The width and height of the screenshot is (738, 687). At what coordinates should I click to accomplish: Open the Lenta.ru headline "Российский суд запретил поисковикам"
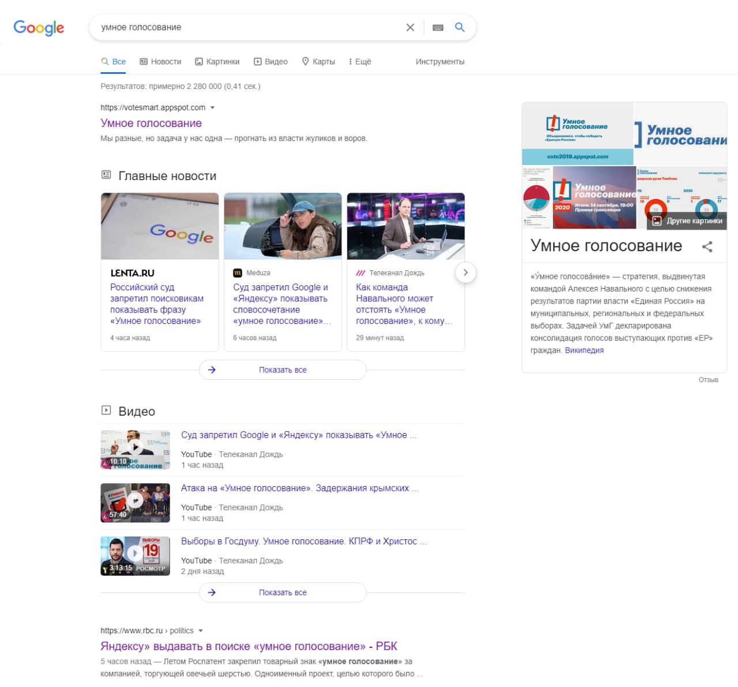click(157, 304)
